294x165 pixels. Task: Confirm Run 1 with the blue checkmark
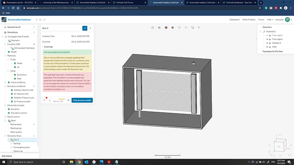coord(85,28)
